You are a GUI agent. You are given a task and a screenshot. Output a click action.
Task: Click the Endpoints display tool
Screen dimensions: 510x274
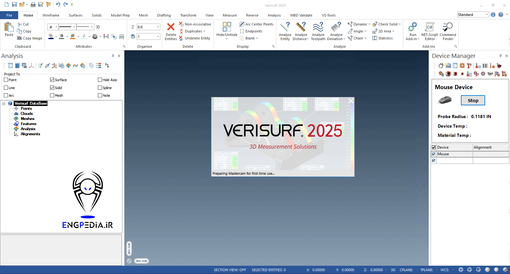click(251, 31)
